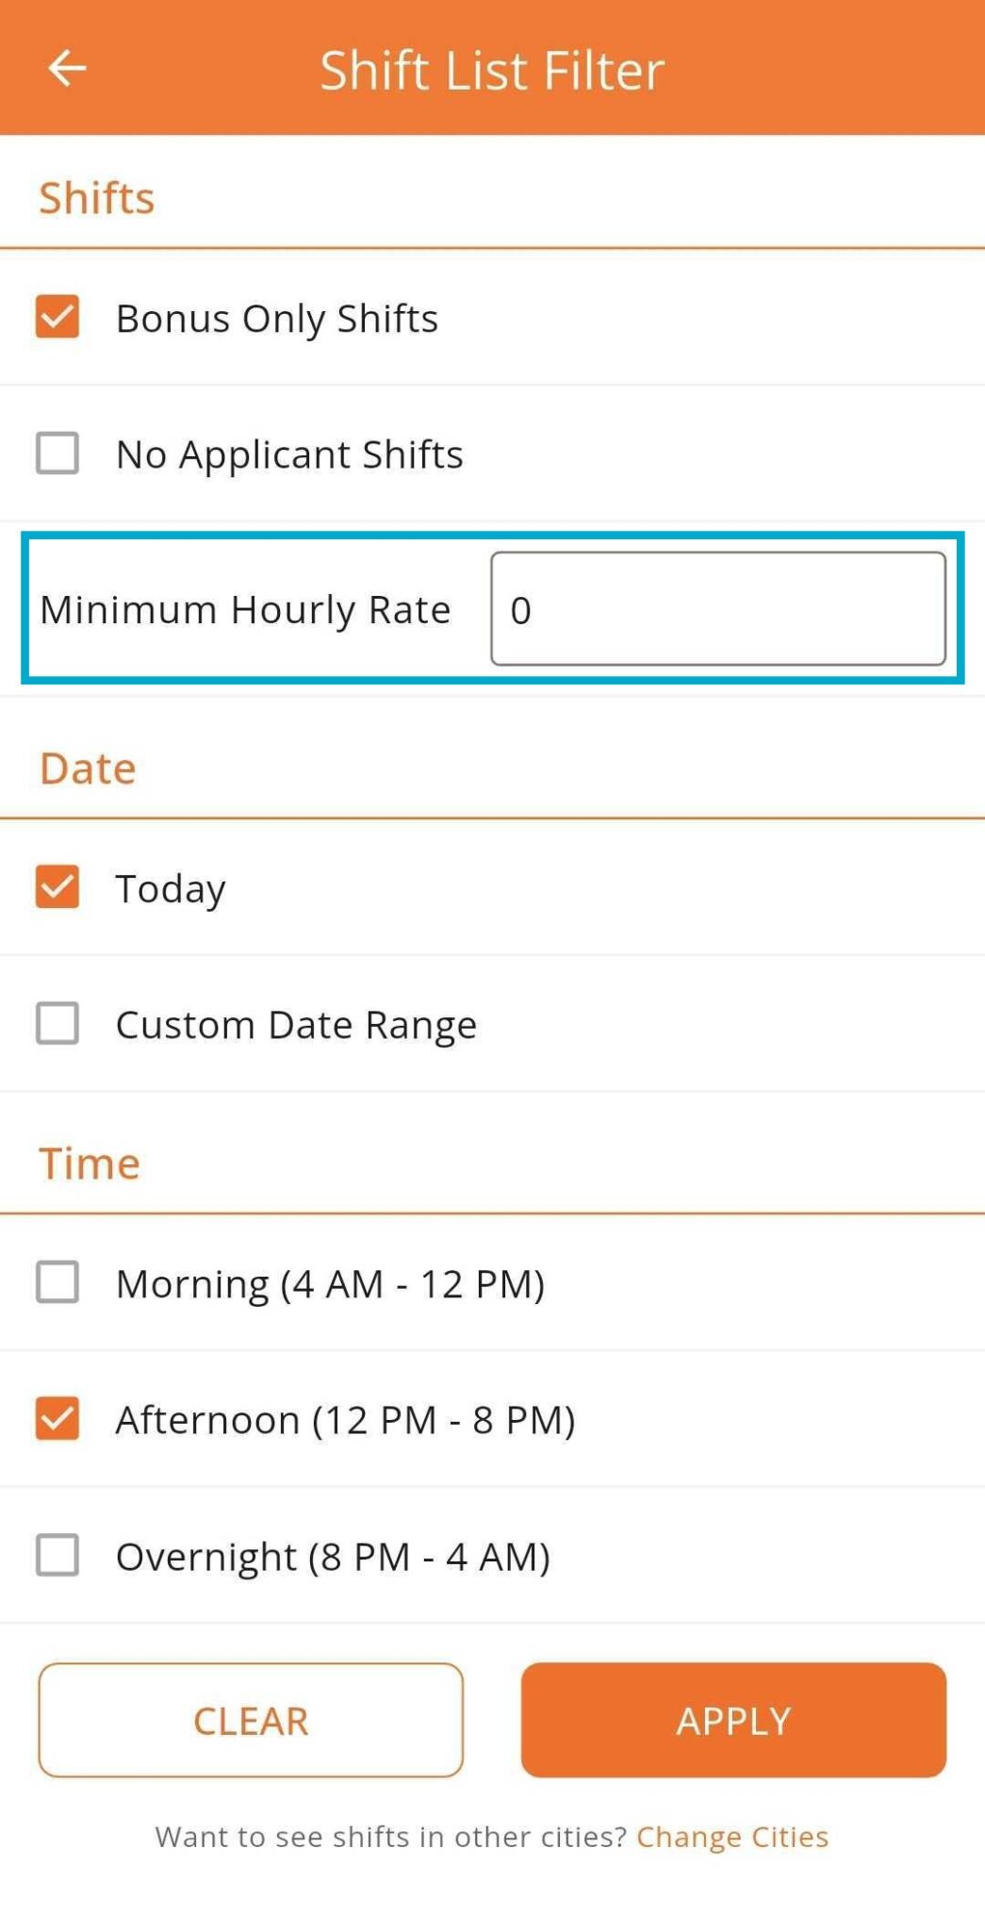This screenshot has height=1931, width=985.
Task: Select the Morning (4 AM - 12 PM) checkbox
Action: pyautogui.click(x=57, y=1282)
